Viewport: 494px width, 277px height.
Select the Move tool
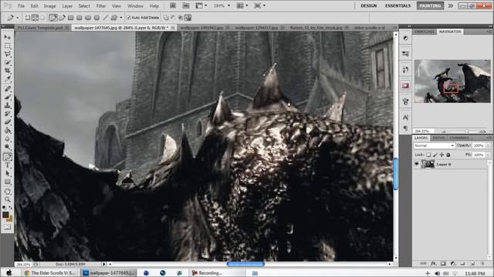coord(8,38)
